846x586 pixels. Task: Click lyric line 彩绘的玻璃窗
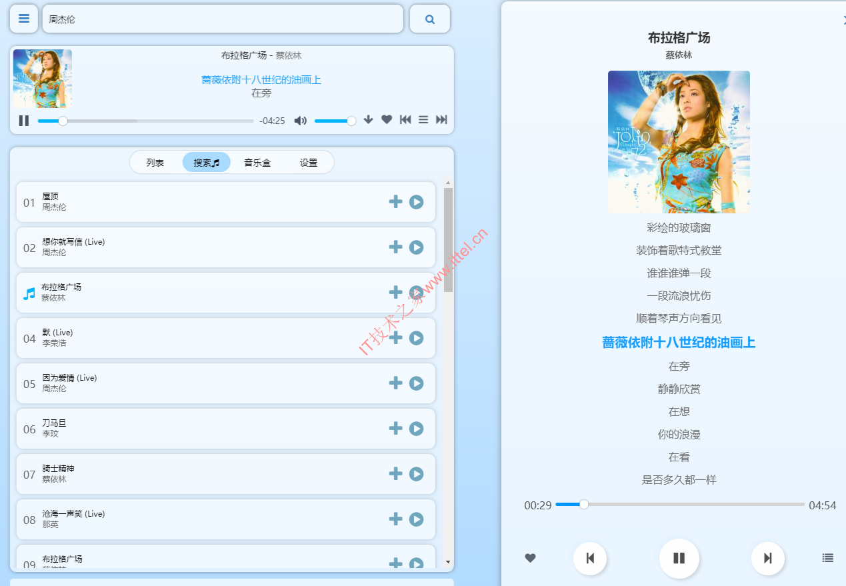679,228
